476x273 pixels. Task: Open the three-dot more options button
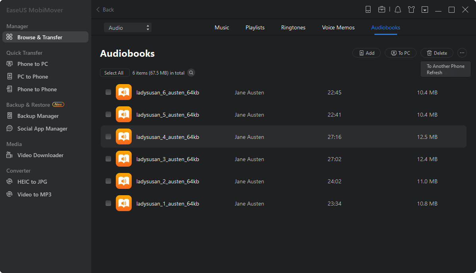click(462, 53)
